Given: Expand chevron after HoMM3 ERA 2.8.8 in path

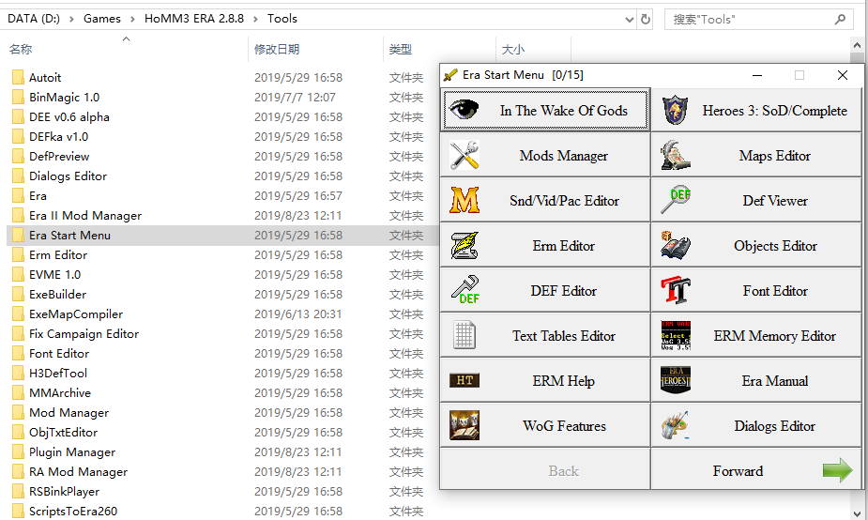Looking at the screenshot, I should click(x=255, y=19).
